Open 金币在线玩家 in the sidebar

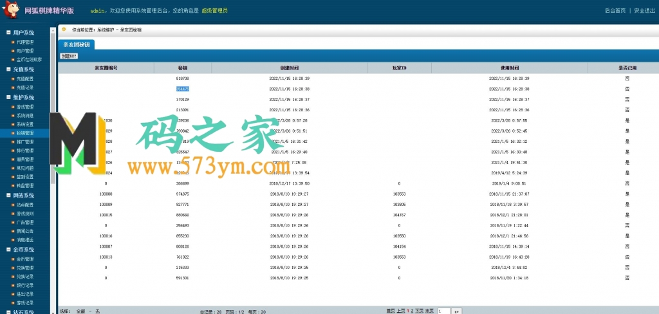click(x=28, y=59)
